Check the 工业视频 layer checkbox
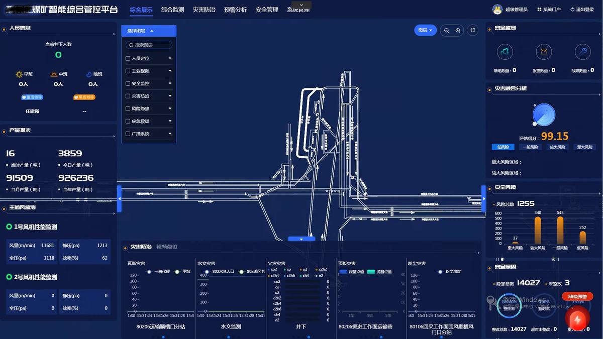Viewport: 603px width, 339px height. tap(128, 71)
